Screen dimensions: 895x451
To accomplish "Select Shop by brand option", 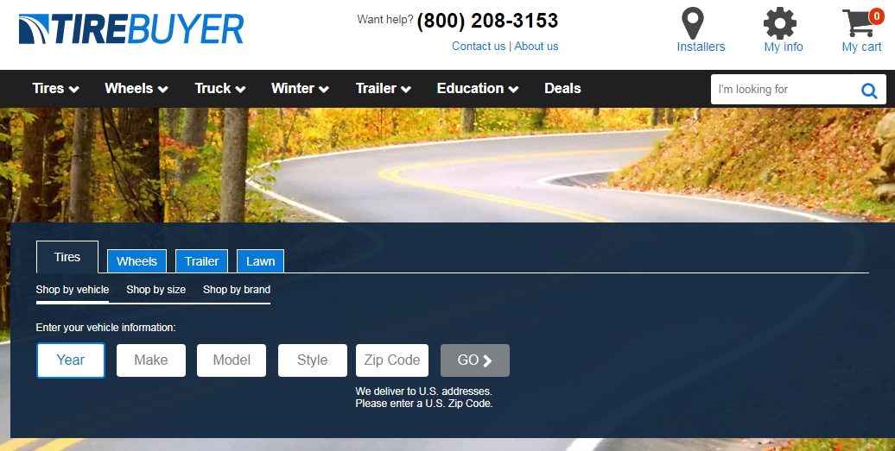I will coord(237,289).
